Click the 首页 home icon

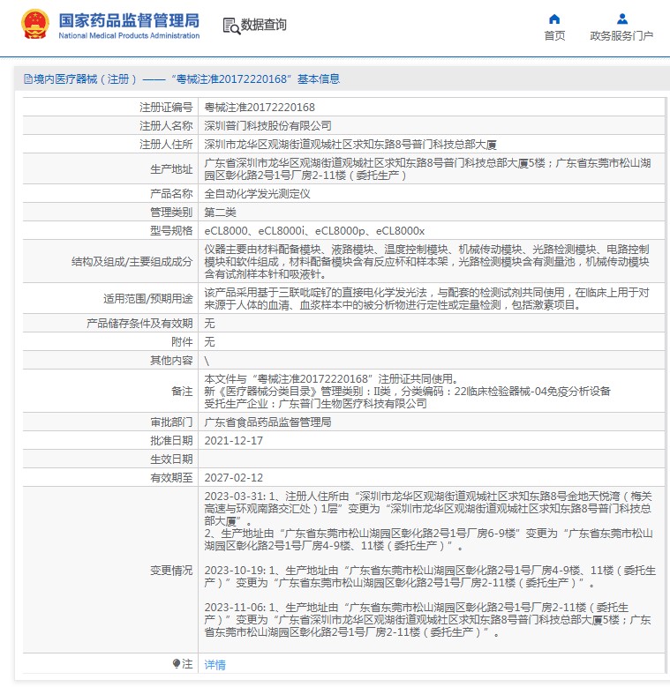click(554, 19)
